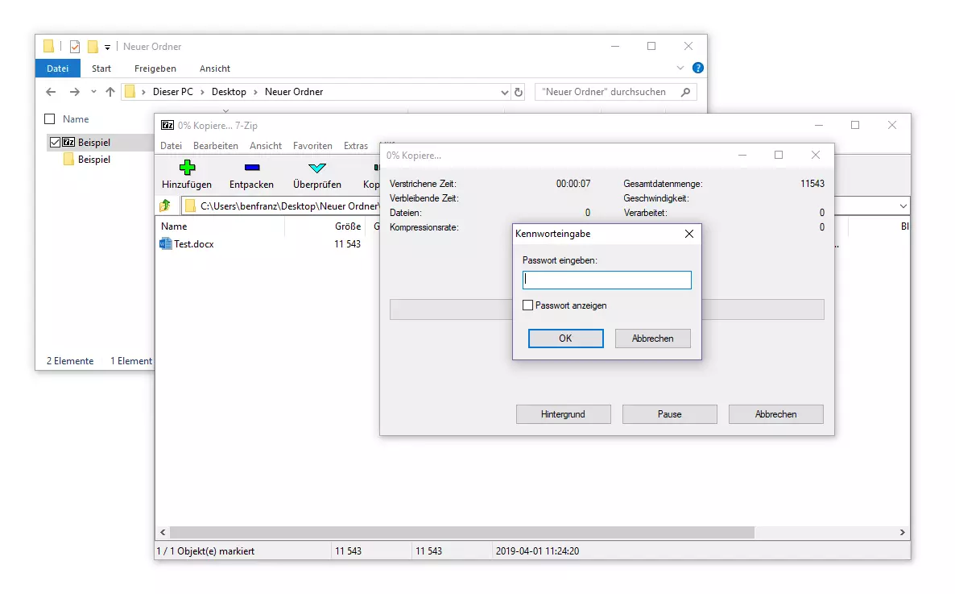955x594 pixels.
Task: Click the Entpacken blue minus icon
Action: point(251,167)
